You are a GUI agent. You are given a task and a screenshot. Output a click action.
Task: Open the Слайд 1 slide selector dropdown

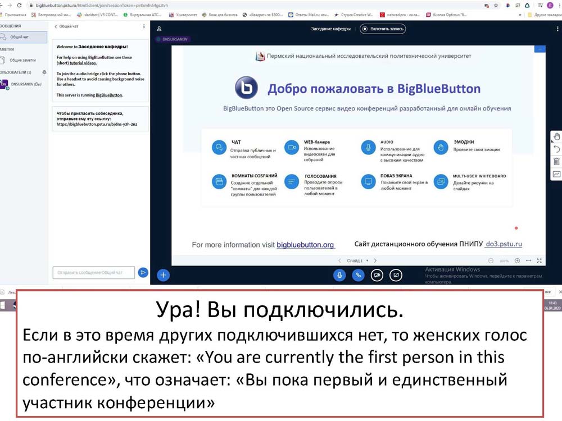[x=357, y=260]
